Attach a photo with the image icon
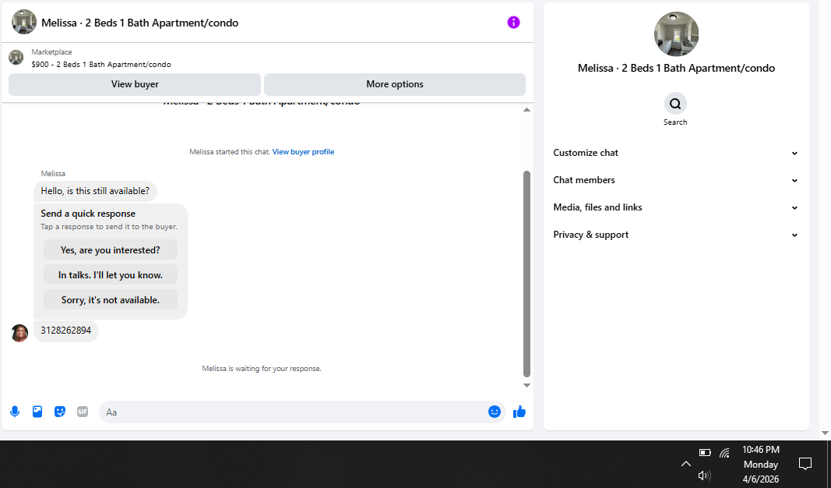831x488 pixels. 37,412
